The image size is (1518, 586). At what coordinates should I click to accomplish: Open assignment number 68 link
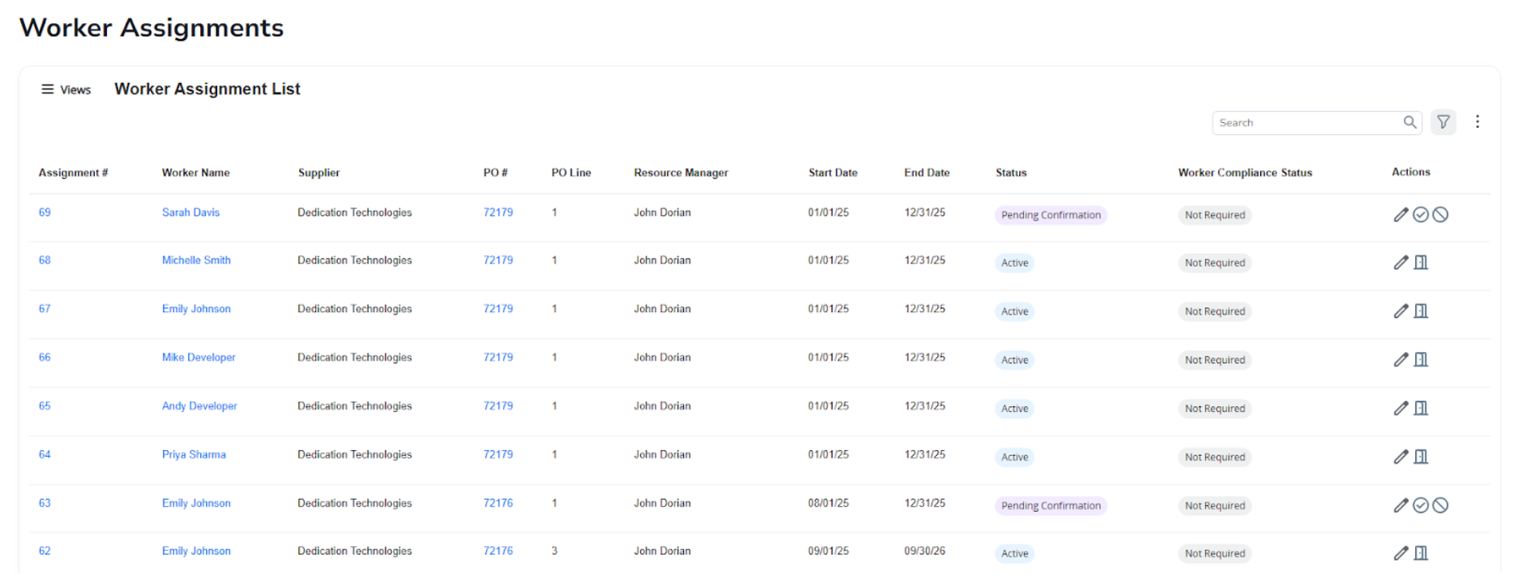click(45, 260)
